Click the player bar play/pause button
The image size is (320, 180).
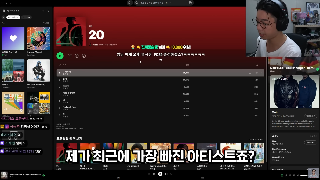pyautogui.click(x=160, y=174)
